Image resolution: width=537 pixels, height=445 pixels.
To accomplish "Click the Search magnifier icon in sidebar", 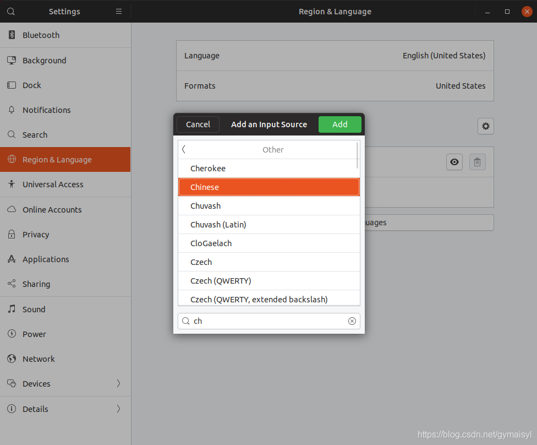I will [x=12, y=134].
